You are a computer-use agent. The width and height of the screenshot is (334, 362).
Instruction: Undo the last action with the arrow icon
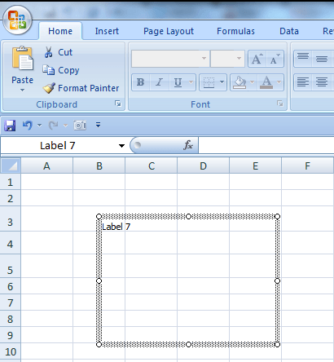28,126
